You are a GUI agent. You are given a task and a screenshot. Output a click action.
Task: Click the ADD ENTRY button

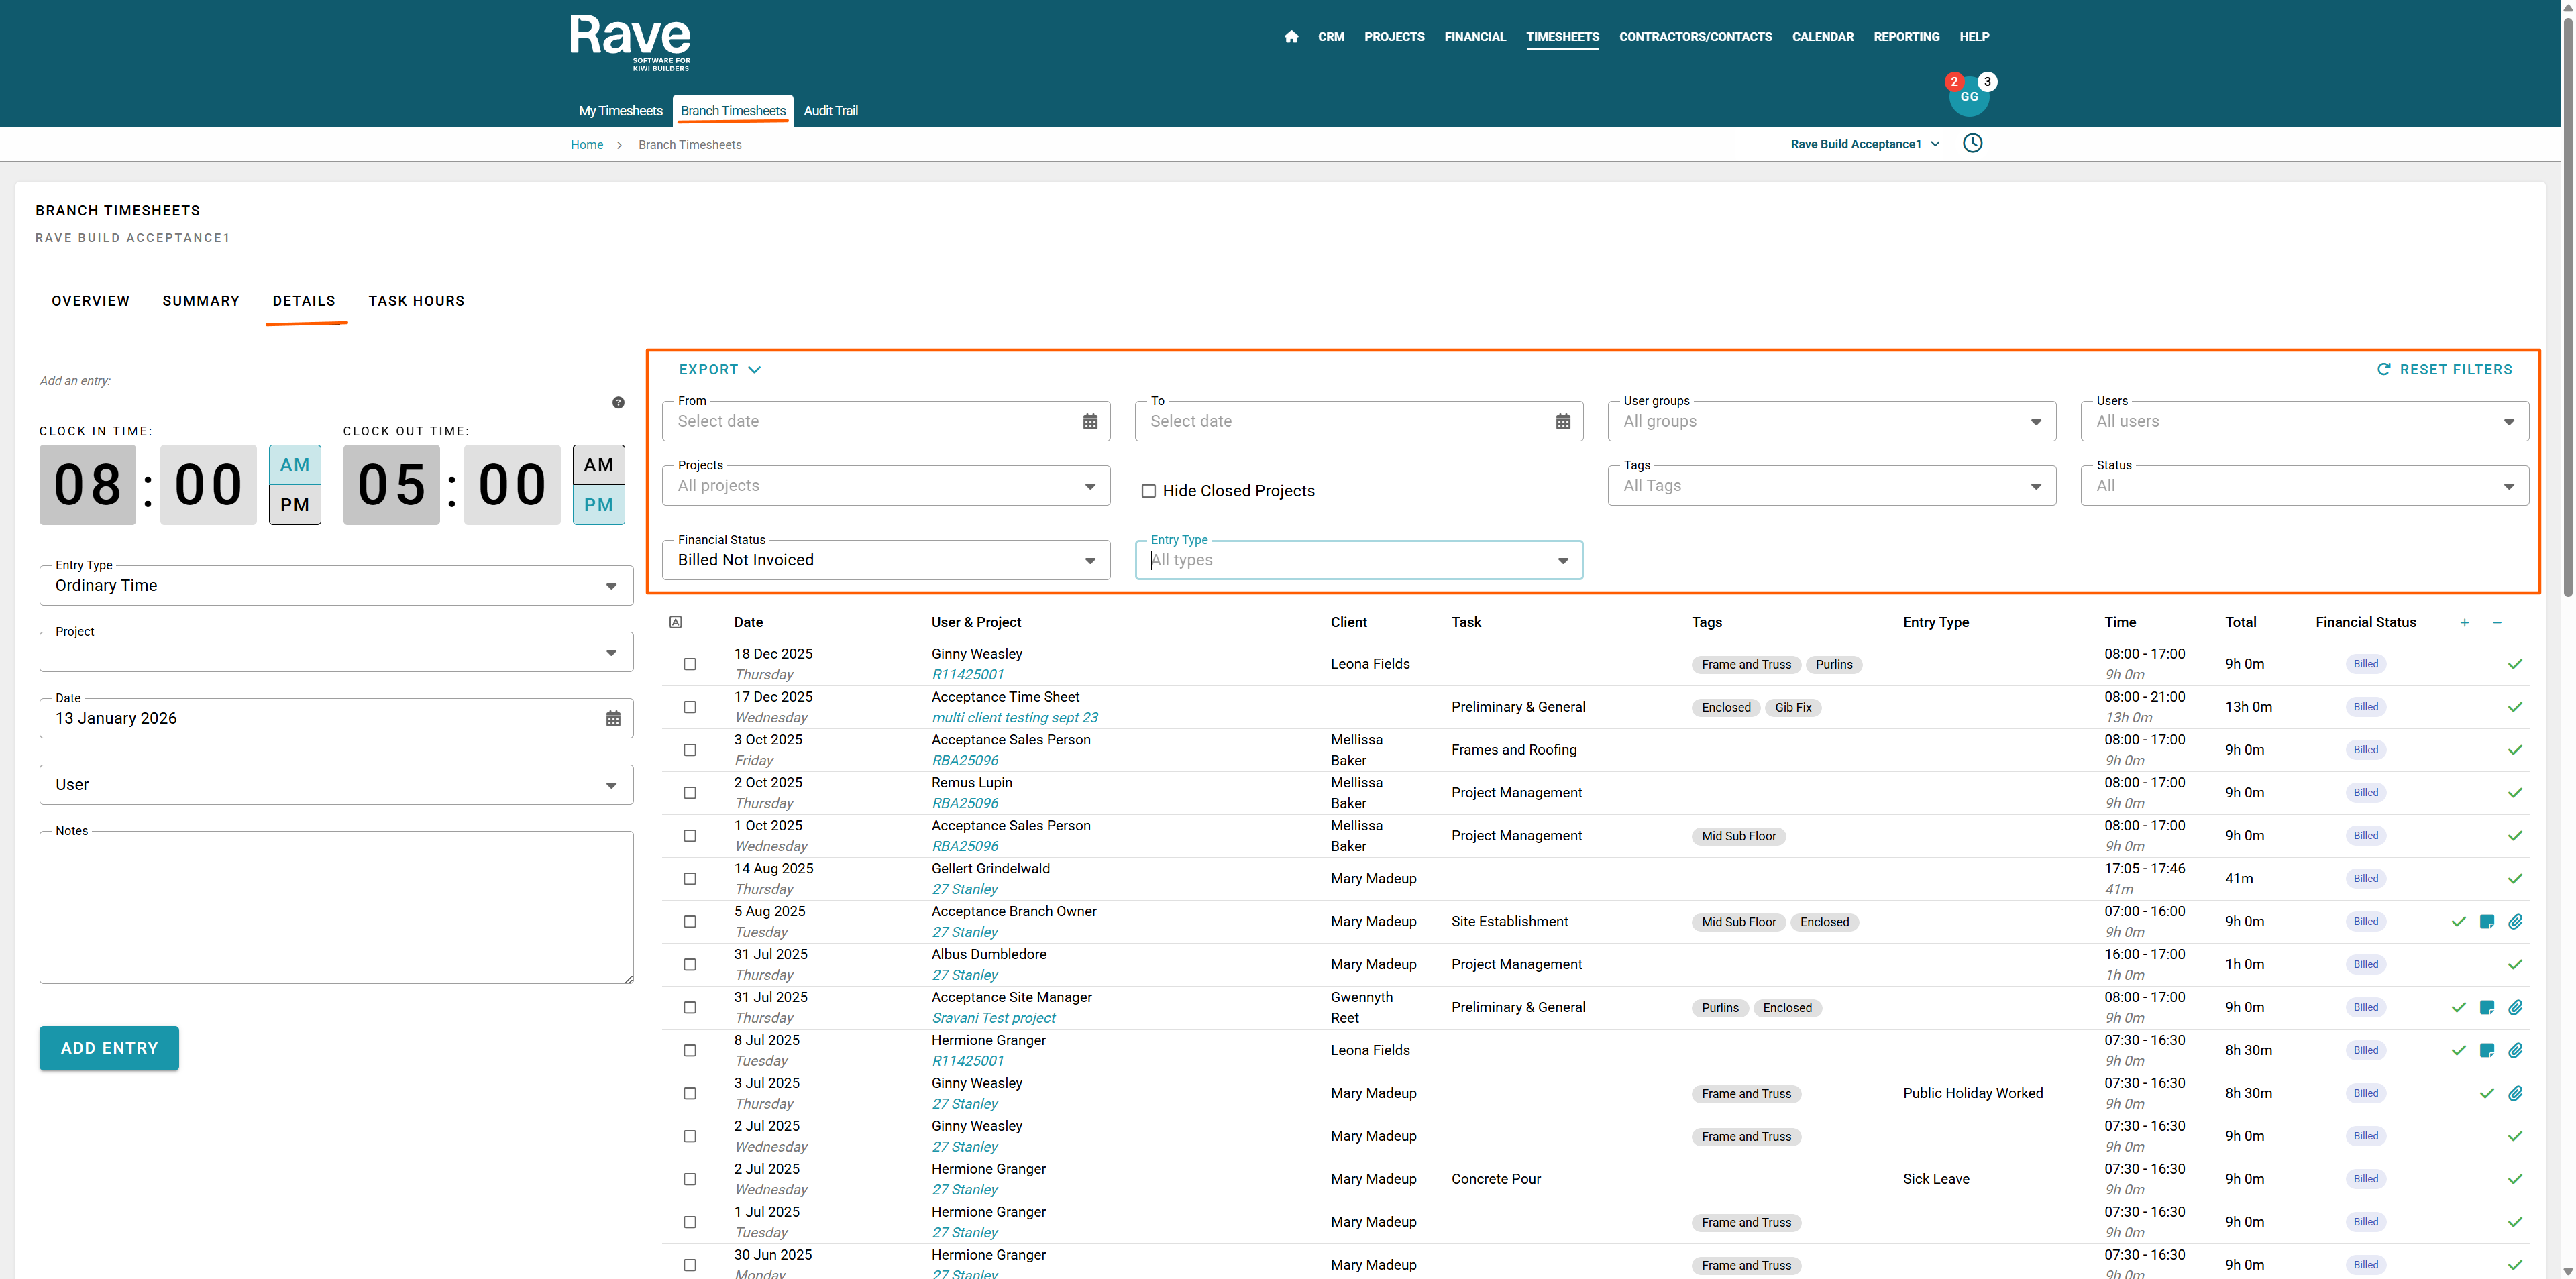click(x=109, y=1048)
